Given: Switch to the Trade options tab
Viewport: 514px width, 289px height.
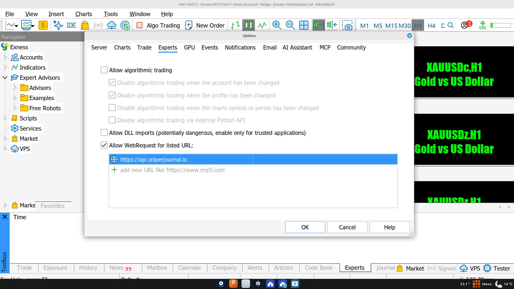Looking at the screenshot, I should (x=144, y=48).
